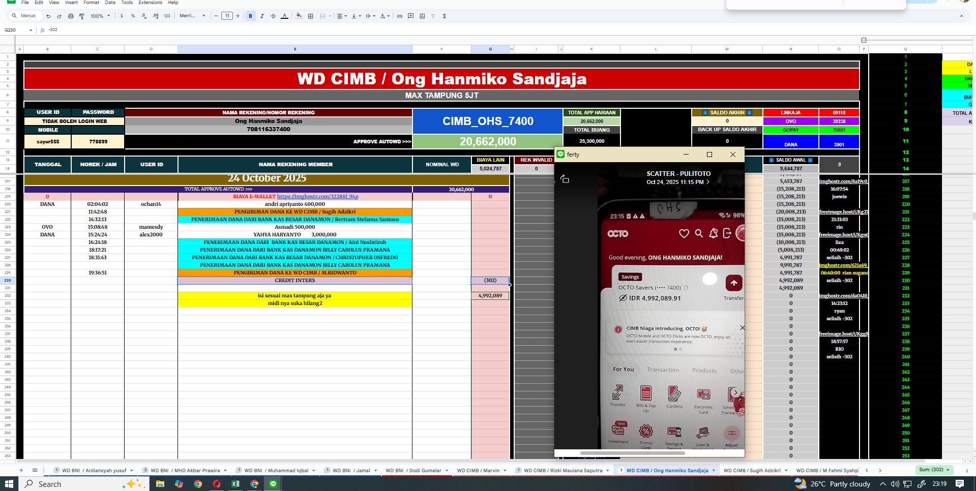The image size is (976, 491).
Task: Open freeimage.host/i/Kg27 link
Action: click(844, 212)
